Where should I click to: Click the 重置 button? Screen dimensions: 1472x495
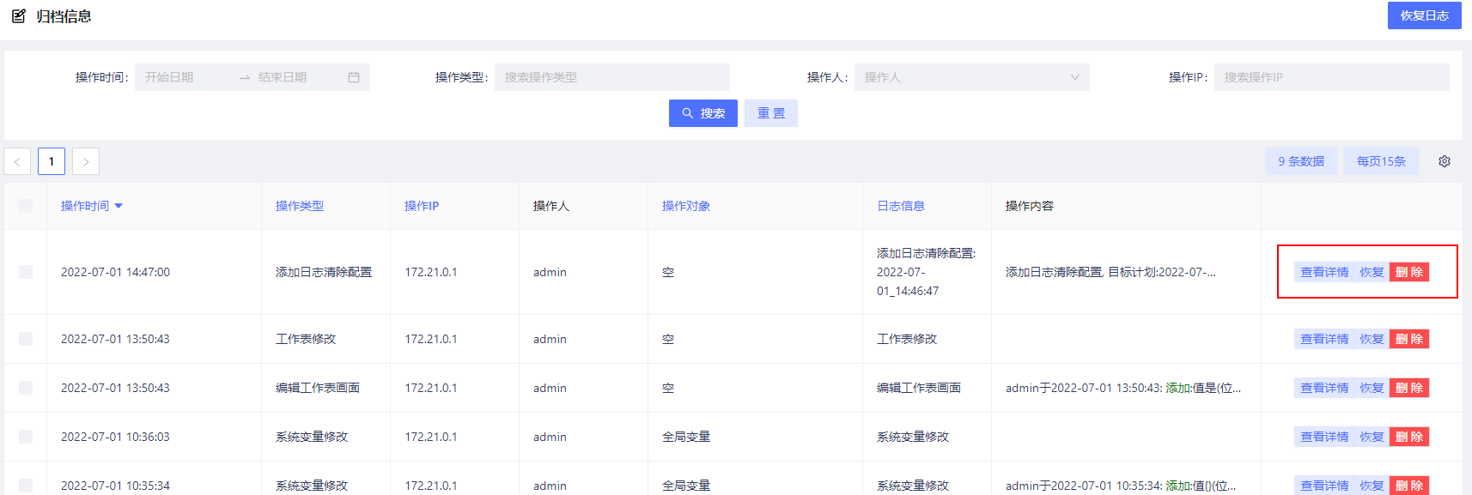pos(771,113)
